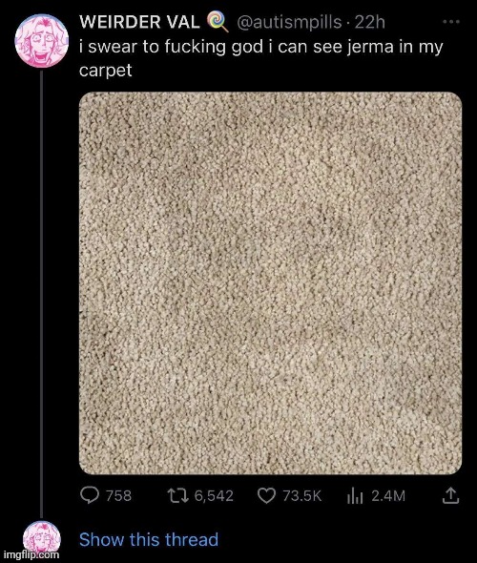The height and width of the screenshot is (563, 477).
Task: Click the lollipop emoji next to the name
Action: pyautogui.click(x=218, y=22)
